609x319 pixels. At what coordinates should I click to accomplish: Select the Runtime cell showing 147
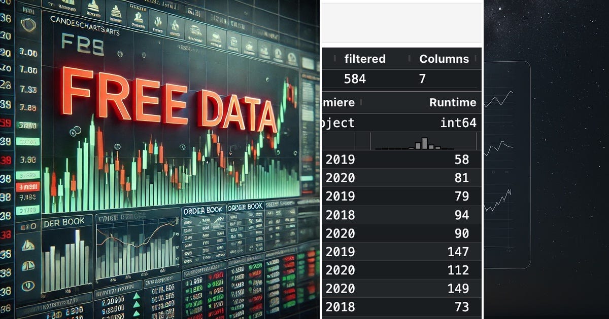(x=458, y=252)
